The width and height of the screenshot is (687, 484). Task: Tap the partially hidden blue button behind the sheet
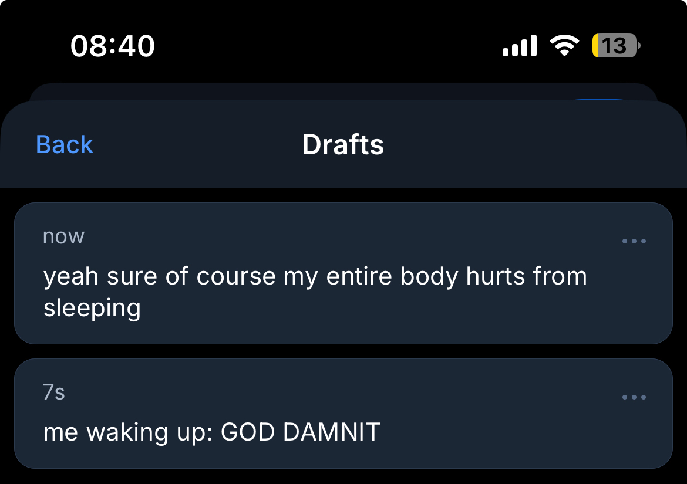tap(599, 101)
